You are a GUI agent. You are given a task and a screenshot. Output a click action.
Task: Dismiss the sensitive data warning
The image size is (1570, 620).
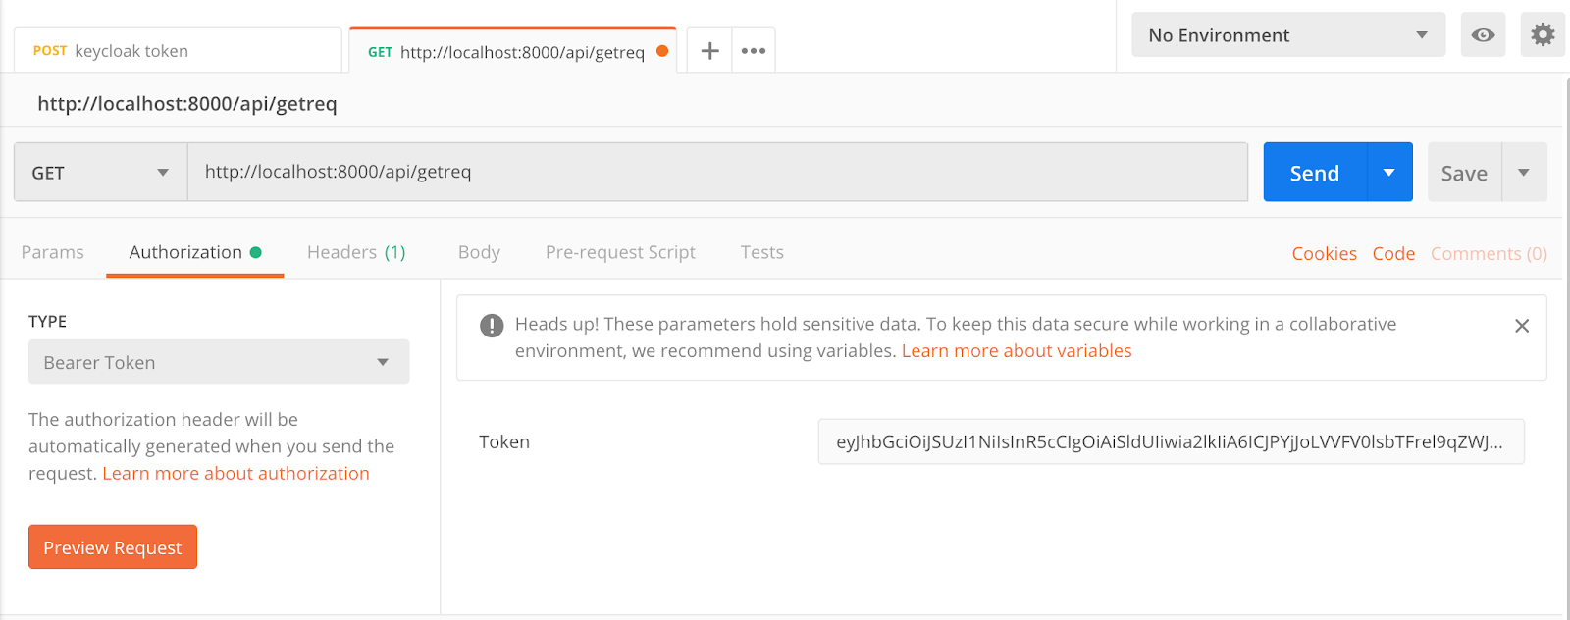(1522, 325)
